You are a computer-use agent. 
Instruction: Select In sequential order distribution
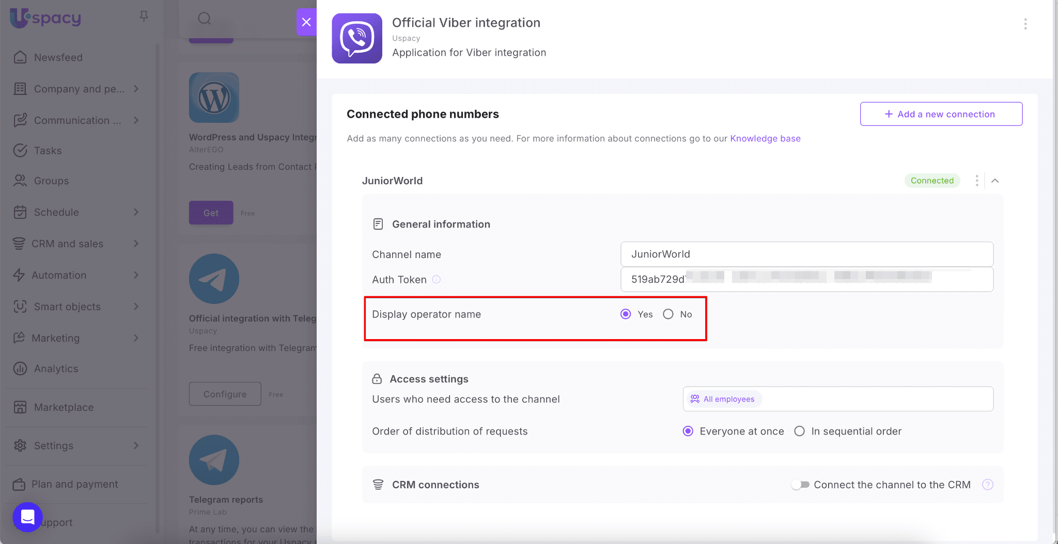click(x=800, y=431)
